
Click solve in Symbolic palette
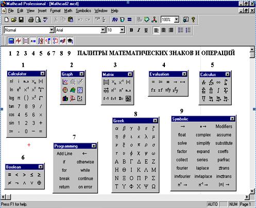click(182, 143)
